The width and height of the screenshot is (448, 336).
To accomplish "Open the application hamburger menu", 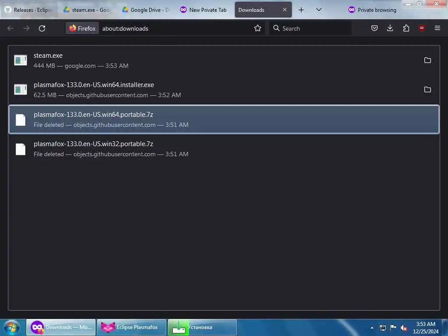I will 437,28.
